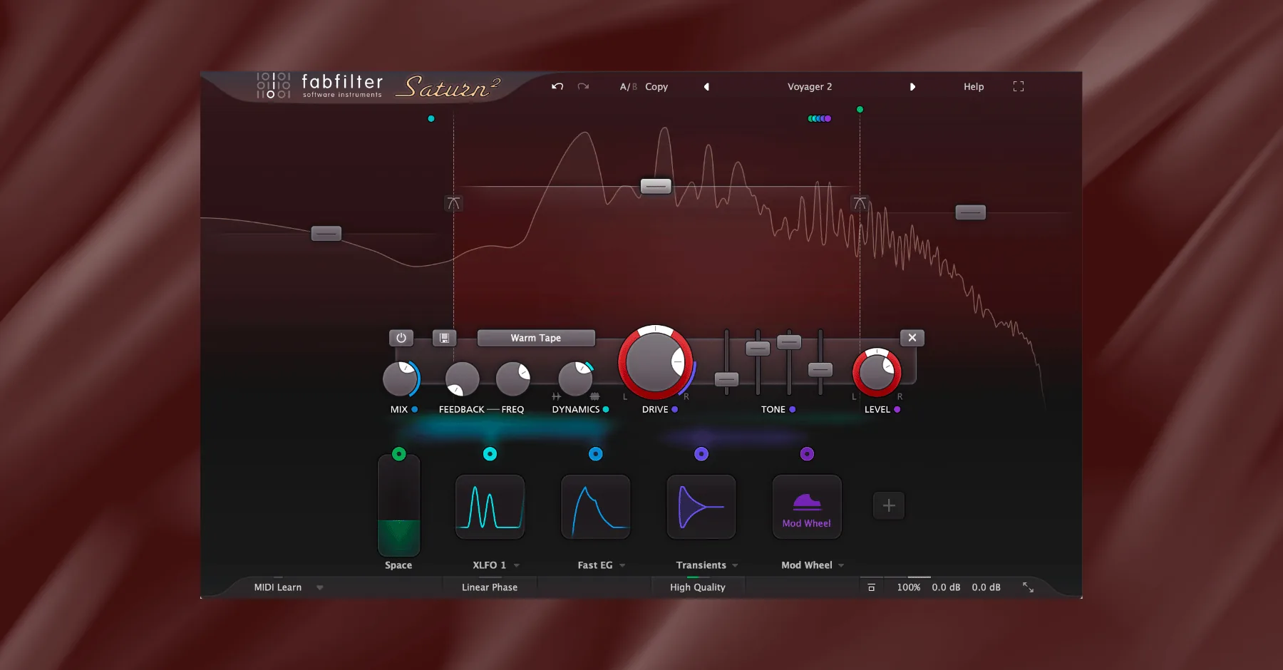
Task: Add a new modulation source with plus
Action: click(x=889, y=505)
